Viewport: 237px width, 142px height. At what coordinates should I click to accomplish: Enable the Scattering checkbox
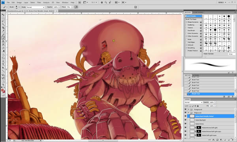point(187,25)
